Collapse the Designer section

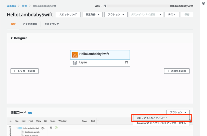pyautogui.click(x=11, y=38)
